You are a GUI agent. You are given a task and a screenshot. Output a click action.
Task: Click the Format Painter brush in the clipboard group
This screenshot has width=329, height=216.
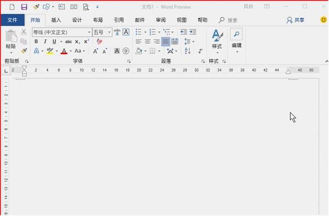24,51
